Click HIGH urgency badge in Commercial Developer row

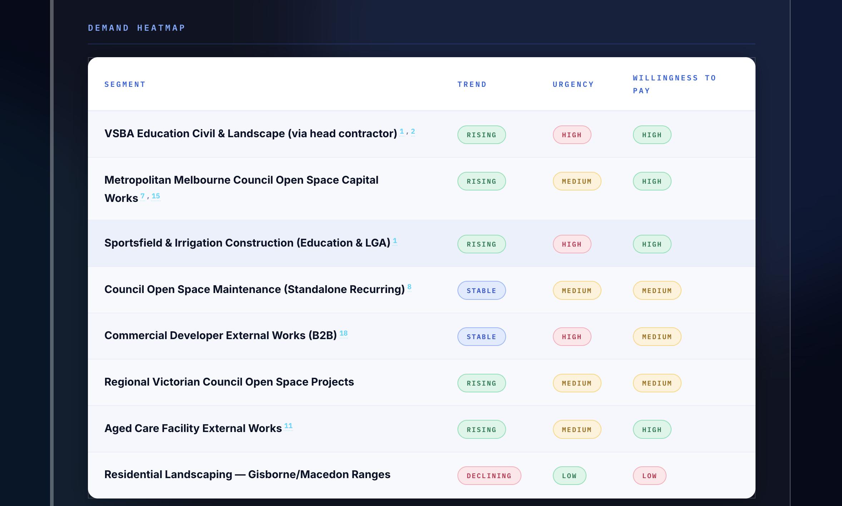572,337
